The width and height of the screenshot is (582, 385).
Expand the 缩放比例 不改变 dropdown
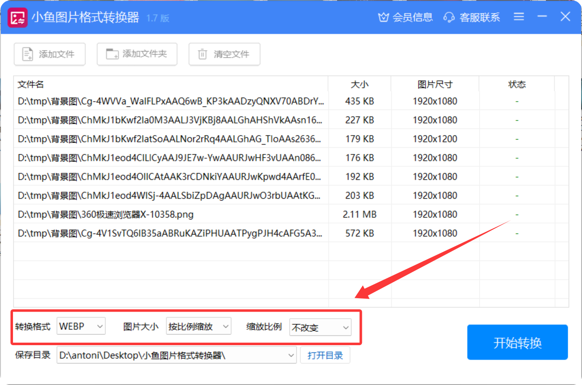[x=320, y=328]
